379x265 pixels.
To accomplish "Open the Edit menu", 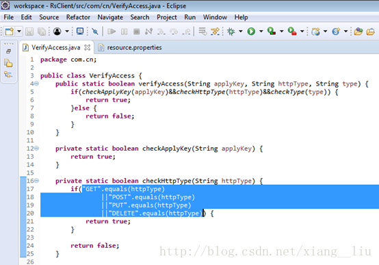I will 26,17.
